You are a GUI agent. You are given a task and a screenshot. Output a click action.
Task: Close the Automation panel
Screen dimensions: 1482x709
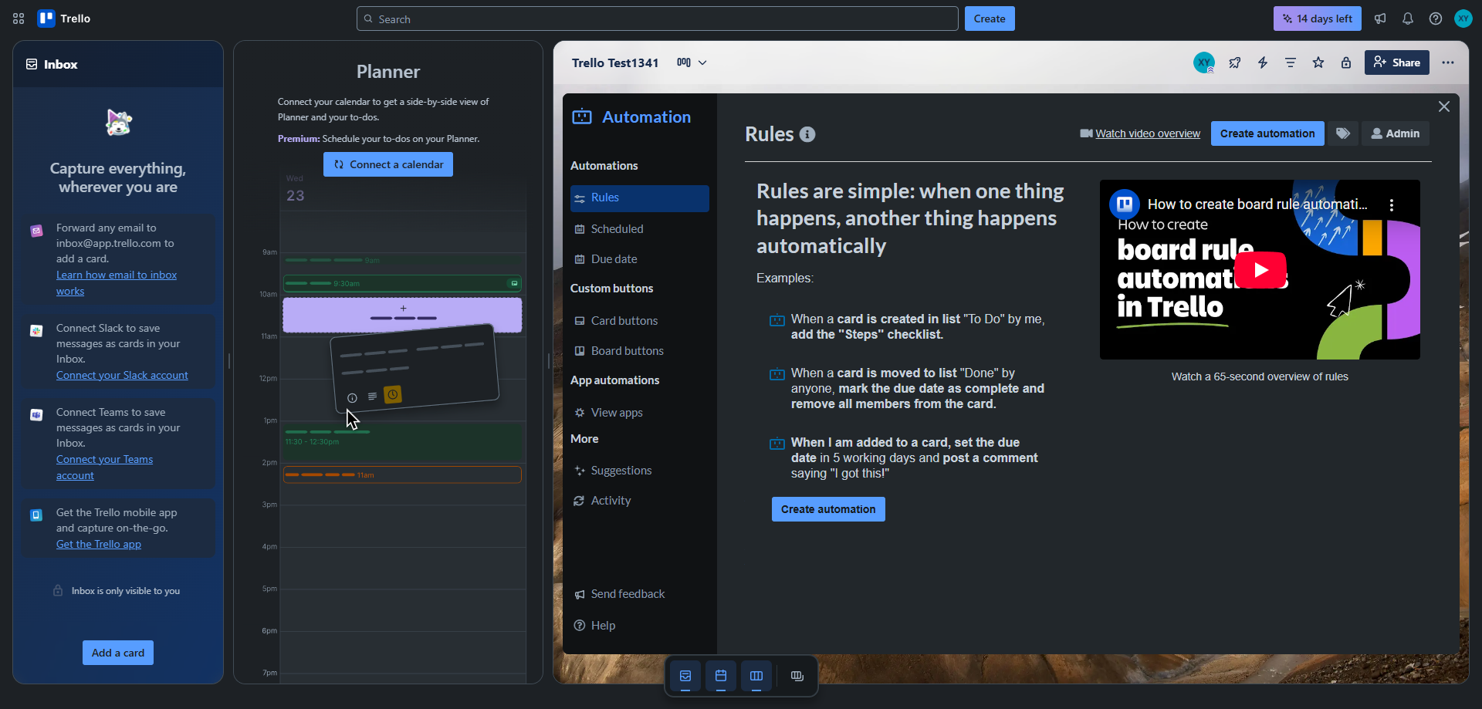1444,106
